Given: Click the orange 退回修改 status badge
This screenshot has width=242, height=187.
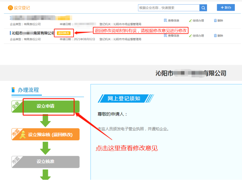Looking at the screenshot, I should tap(65, 33).
